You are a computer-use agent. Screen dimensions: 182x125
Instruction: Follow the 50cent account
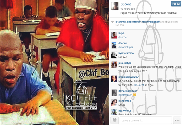click(x=176, y=4)
